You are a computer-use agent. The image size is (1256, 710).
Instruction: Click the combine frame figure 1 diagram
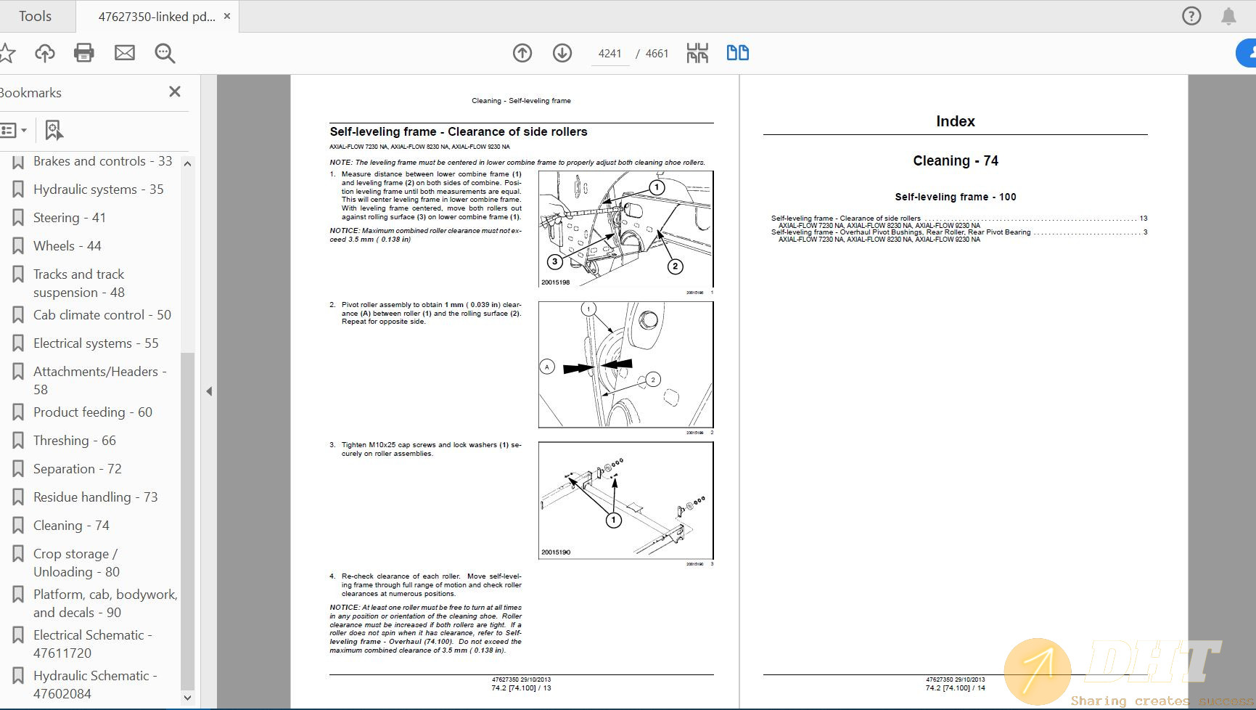click(x=626, y=229)
